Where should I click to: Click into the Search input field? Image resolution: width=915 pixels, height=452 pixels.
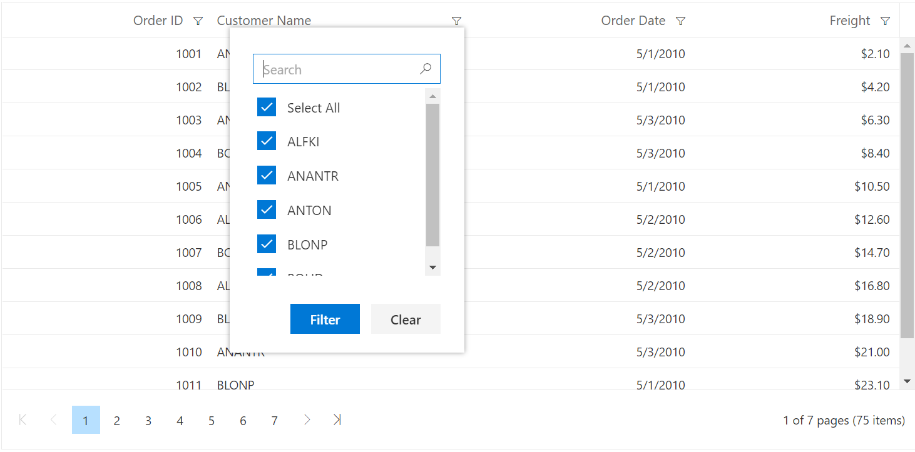pyautogui.click(x=338, y=69)
